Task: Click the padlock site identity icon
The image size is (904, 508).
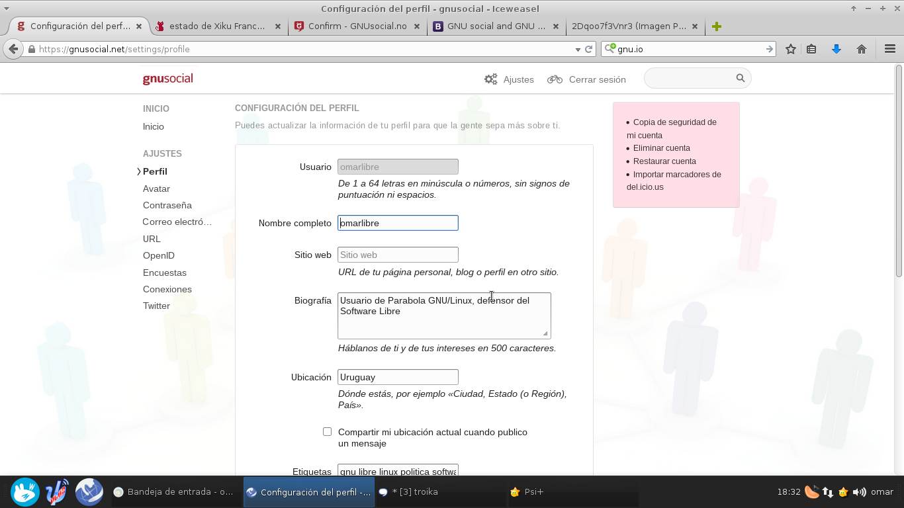Action: point(31,49)
